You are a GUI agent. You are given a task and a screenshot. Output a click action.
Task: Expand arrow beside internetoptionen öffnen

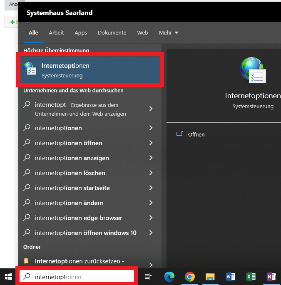(151, 143)
